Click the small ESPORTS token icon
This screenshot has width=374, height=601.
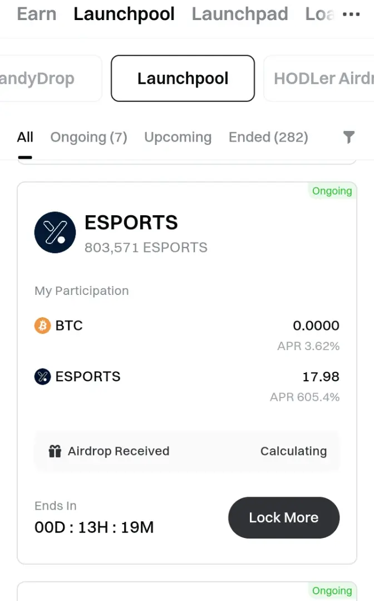[x=42, y=376]
